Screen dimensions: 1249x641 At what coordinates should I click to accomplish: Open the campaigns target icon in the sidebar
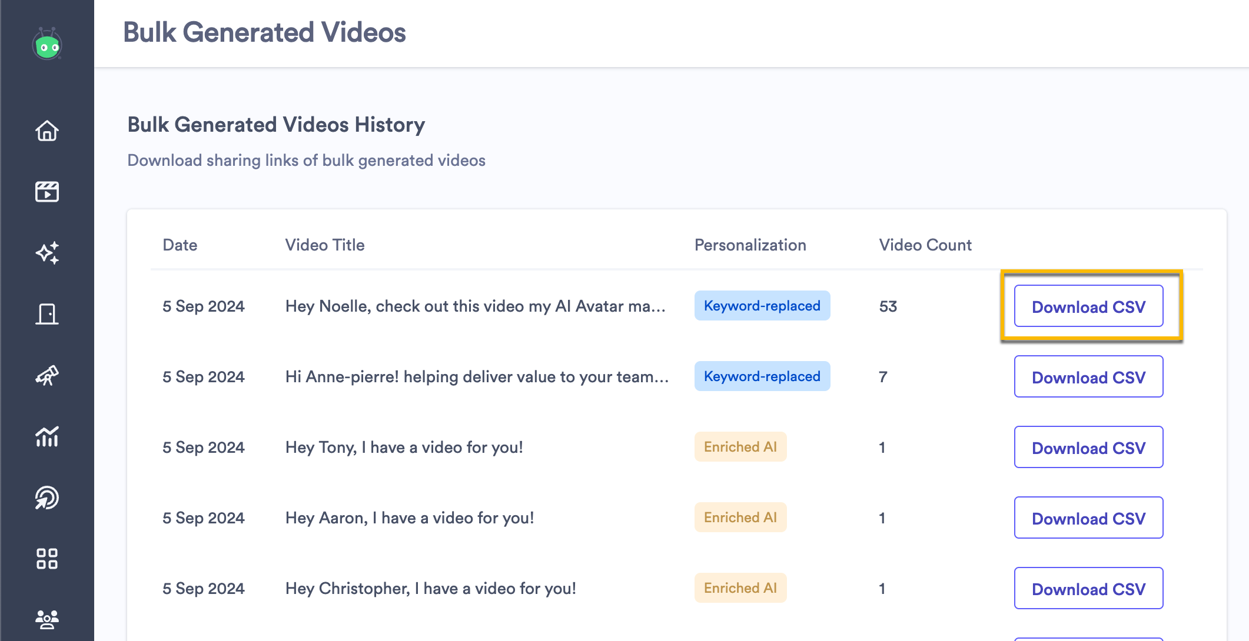point(48,498)
